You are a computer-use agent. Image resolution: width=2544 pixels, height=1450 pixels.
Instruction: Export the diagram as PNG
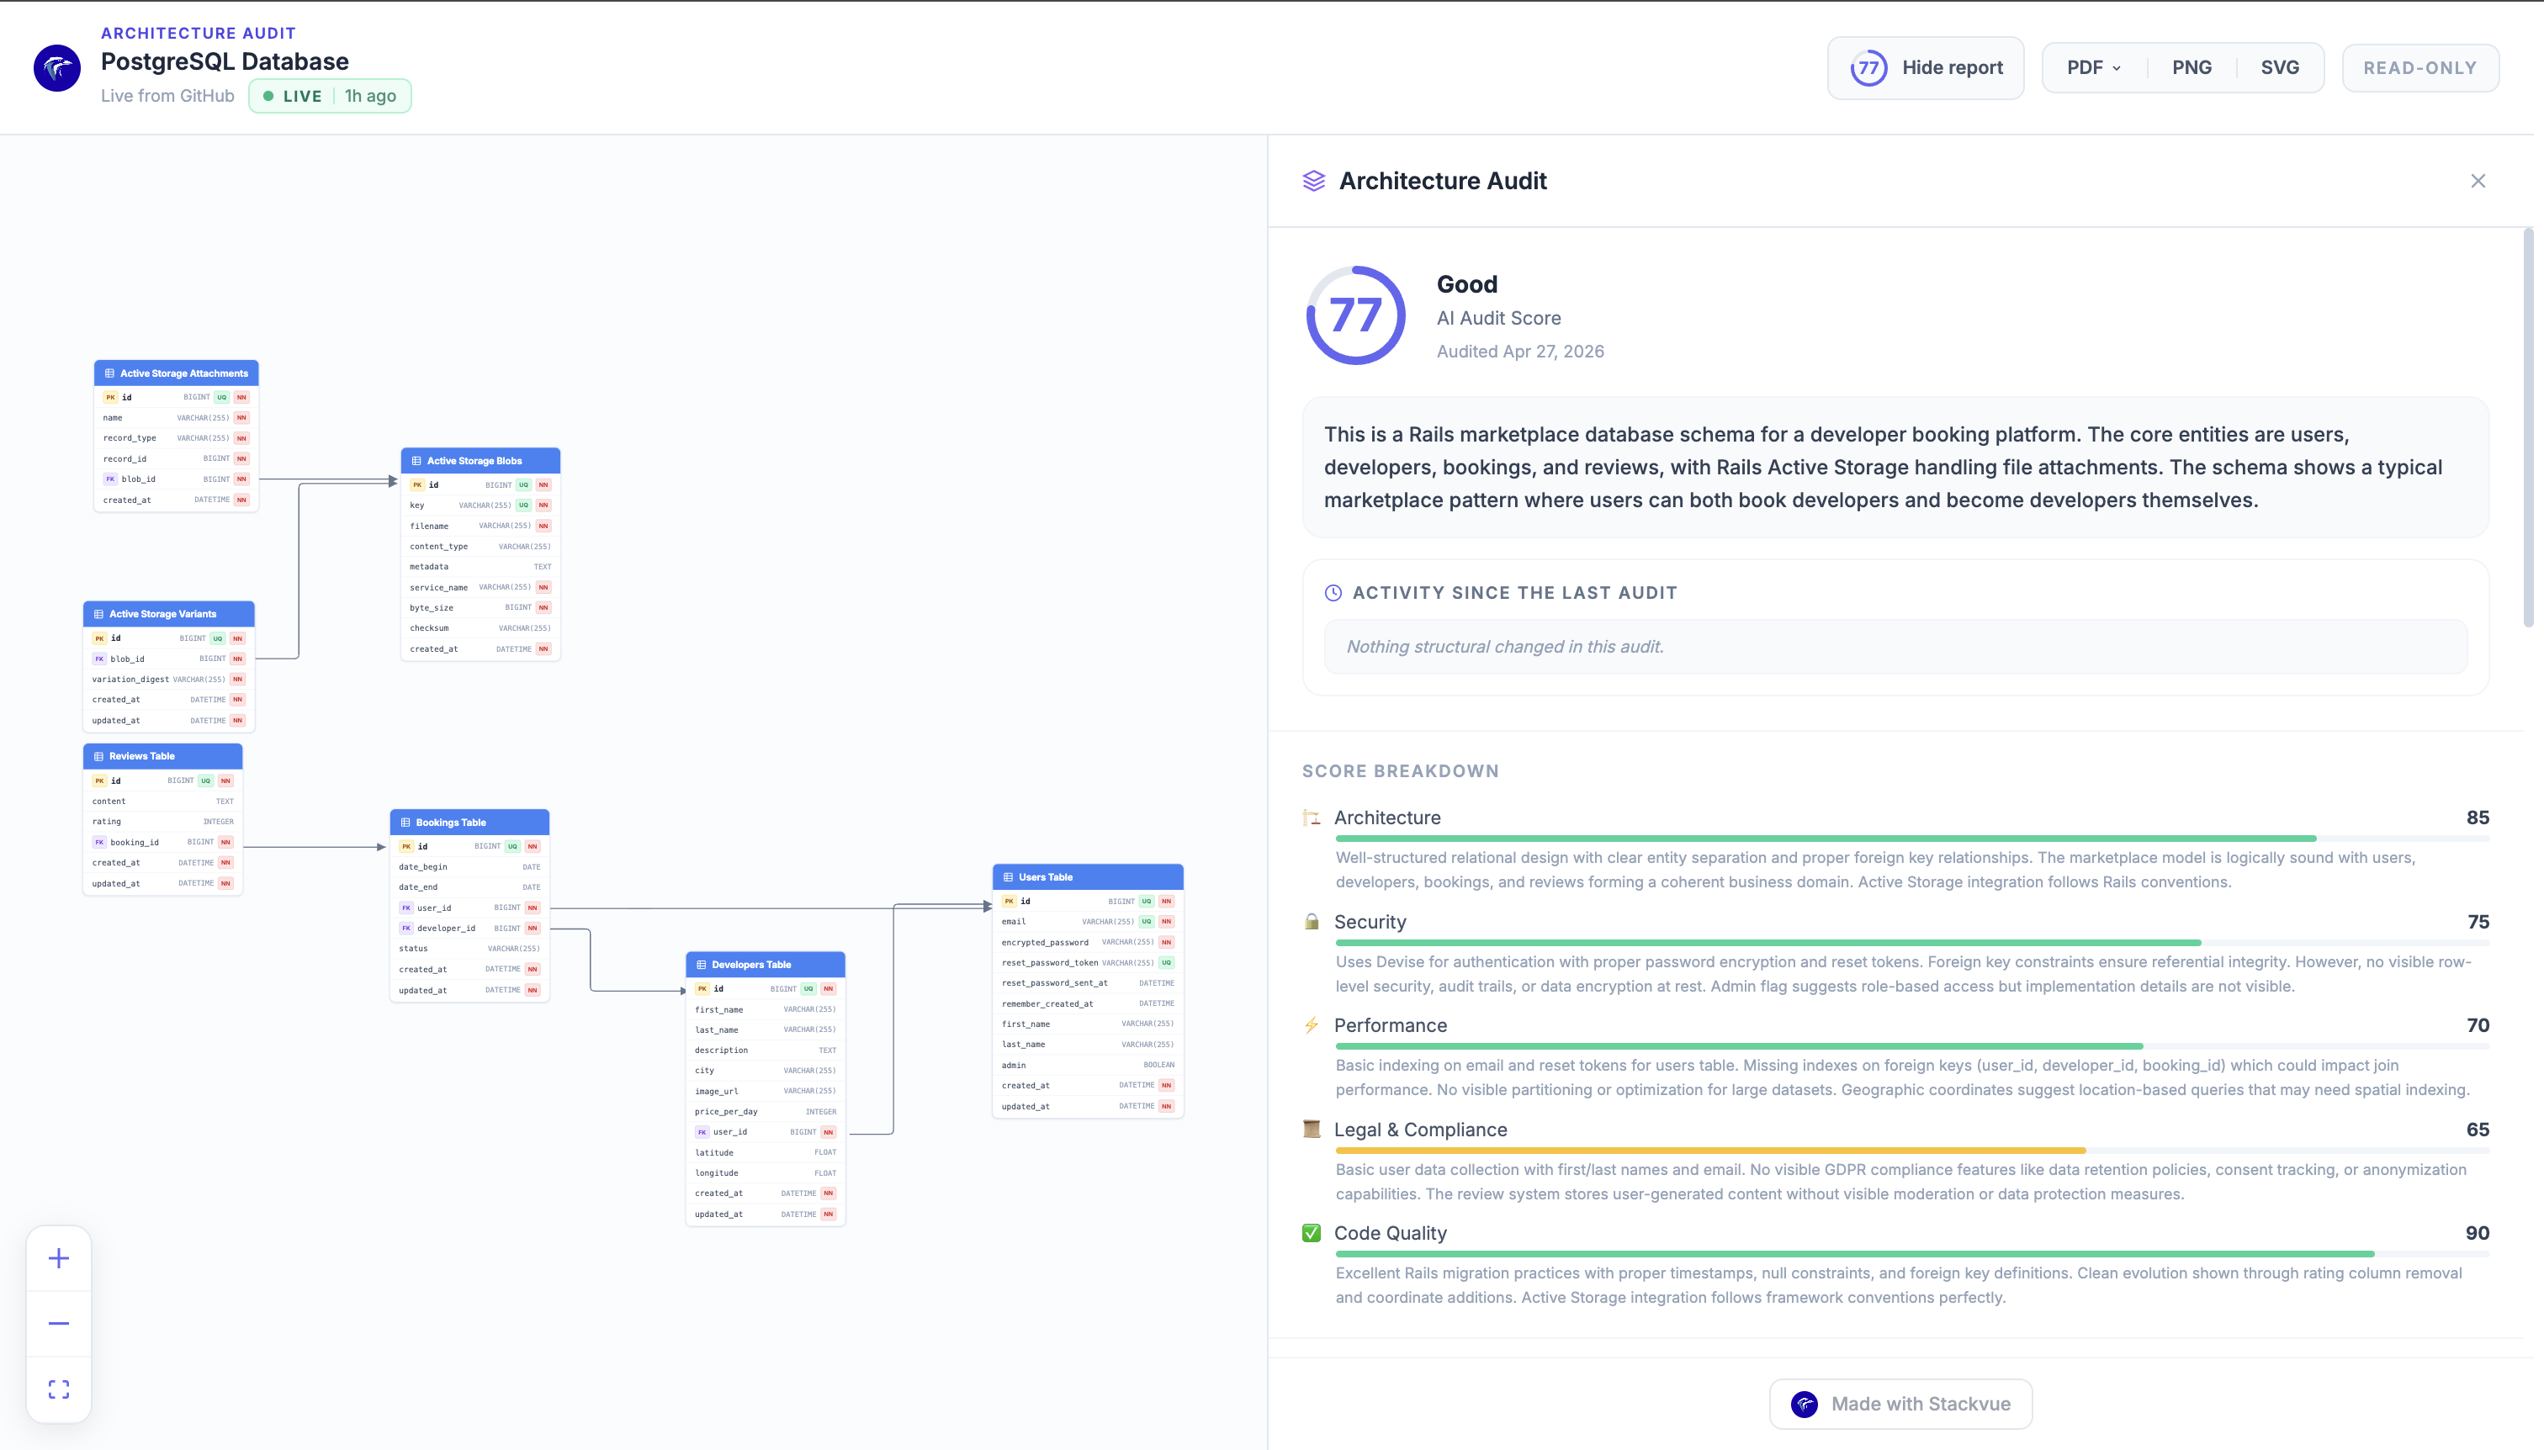tap(2192, 68)
